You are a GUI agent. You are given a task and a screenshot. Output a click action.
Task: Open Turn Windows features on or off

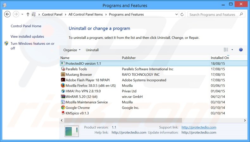32,46
